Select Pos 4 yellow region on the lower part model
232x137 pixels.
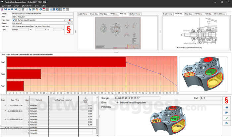(179, 126)
